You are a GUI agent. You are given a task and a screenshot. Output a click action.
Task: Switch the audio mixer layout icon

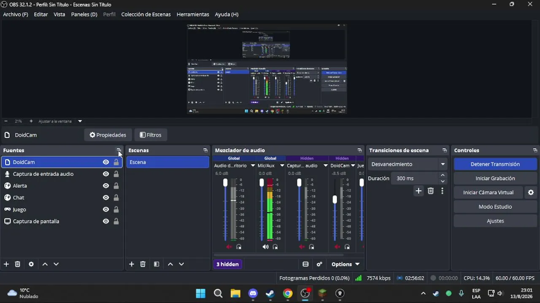[x=305, y=264]
